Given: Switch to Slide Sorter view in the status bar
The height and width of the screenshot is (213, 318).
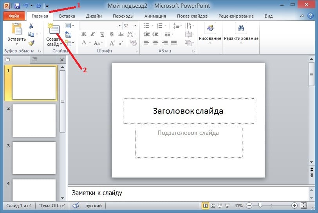Looking at the screenshot, I should pos(213,206).
